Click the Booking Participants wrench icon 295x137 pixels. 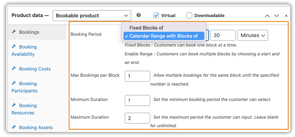click(14, 83)
